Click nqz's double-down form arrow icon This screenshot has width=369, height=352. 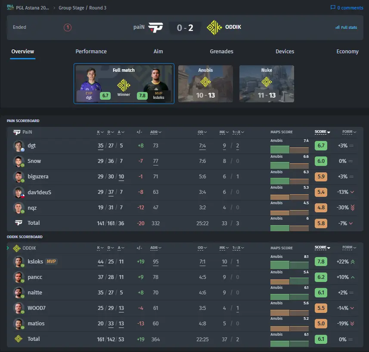[353, 208]
